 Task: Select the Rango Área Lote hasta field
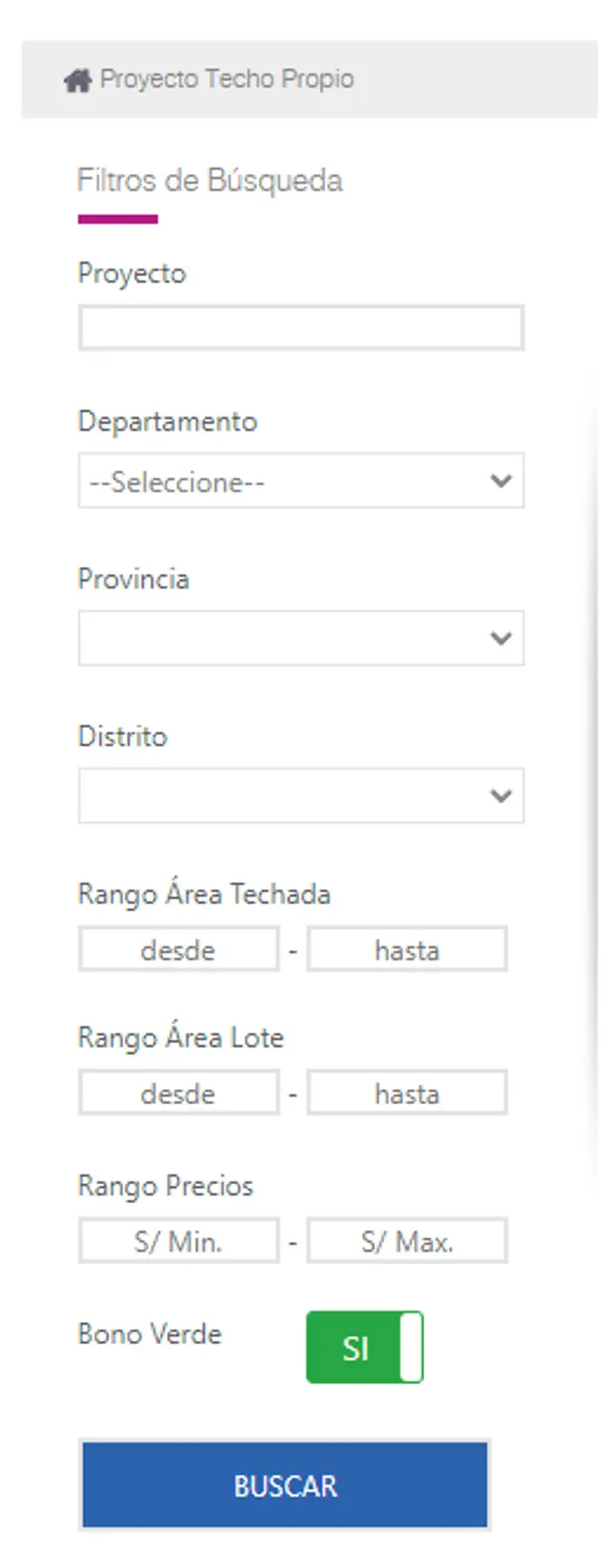pos(406,1094)
